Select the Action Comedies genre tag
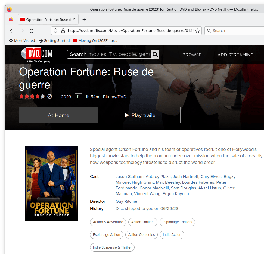Viewport: 264px width, 254px height. 141,235
